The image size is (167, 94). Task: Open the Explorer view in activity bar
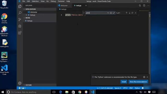click(x=20, y=6)
